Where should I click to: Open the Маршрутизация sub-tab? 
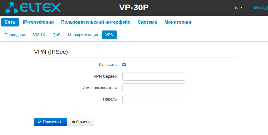pos(83,35)
